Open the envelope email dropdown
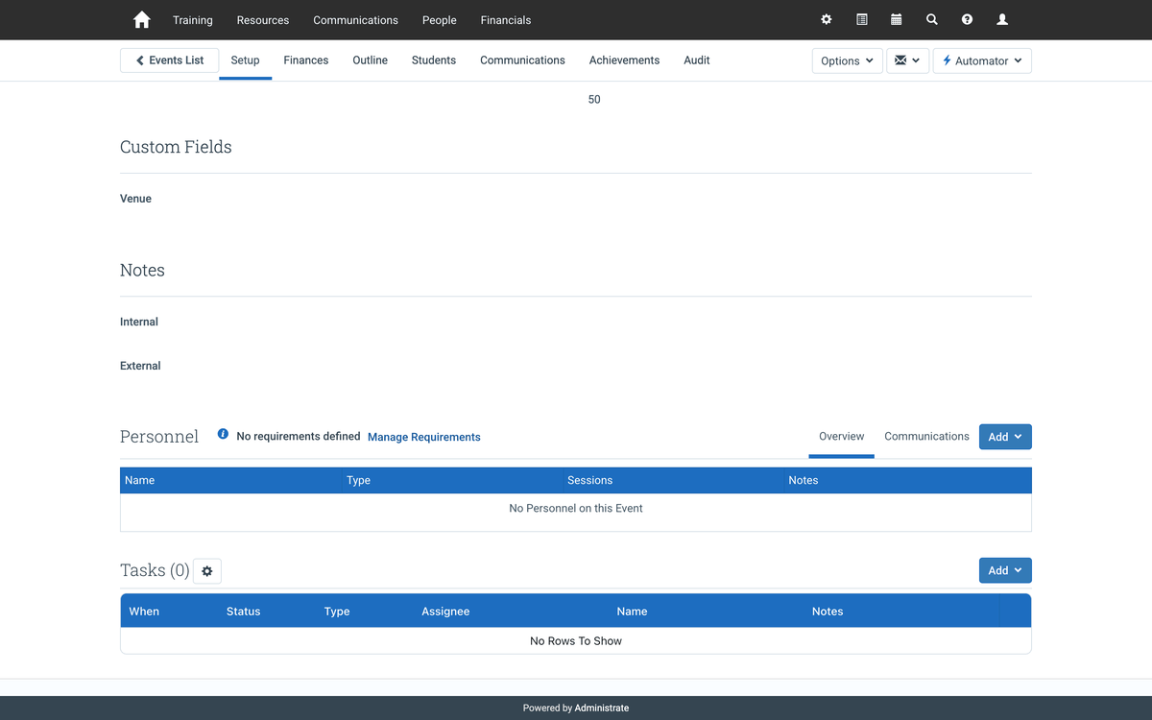The width and height of the screenshot is (1152, 720). [907, 60]
